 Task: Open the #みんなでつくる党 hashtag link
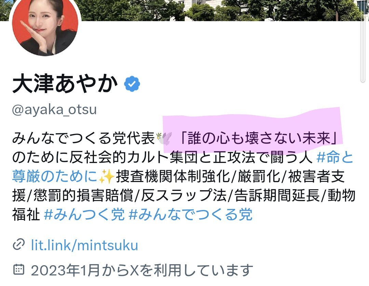(191, 214)
